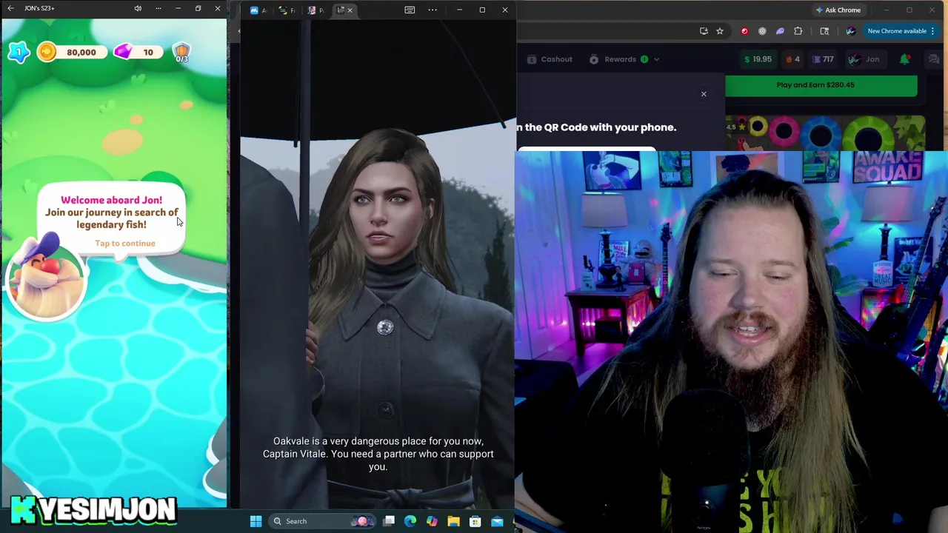Open the Chrome profile avatar
The height and width of the screenshot is (533, 948).
pos(850,31)
